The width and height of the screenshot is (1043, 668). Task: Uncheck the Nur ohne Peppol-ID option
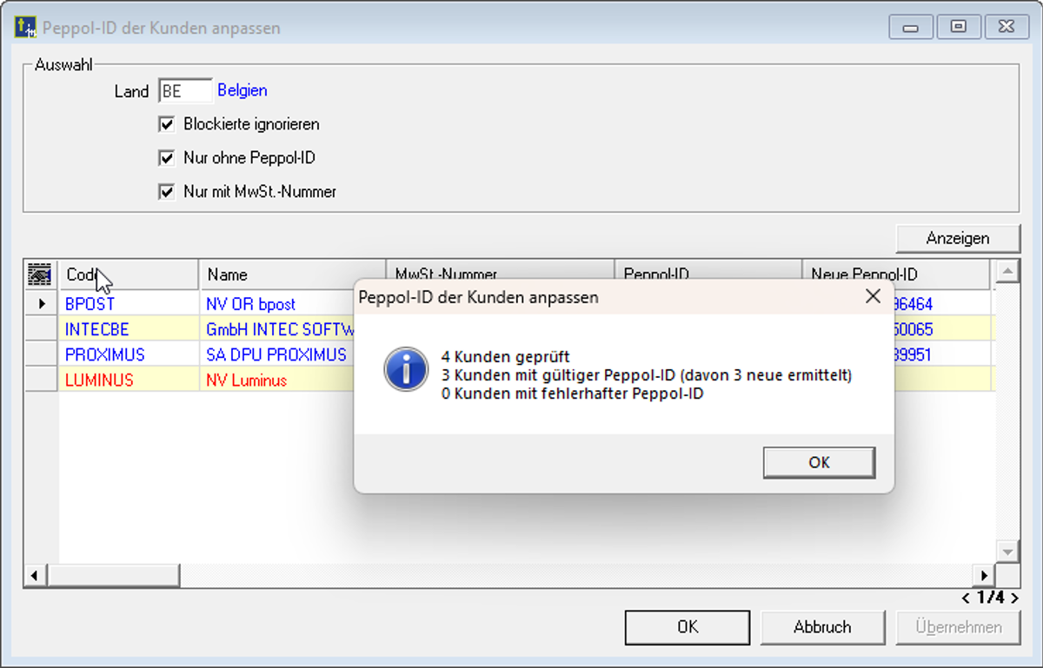167,158
